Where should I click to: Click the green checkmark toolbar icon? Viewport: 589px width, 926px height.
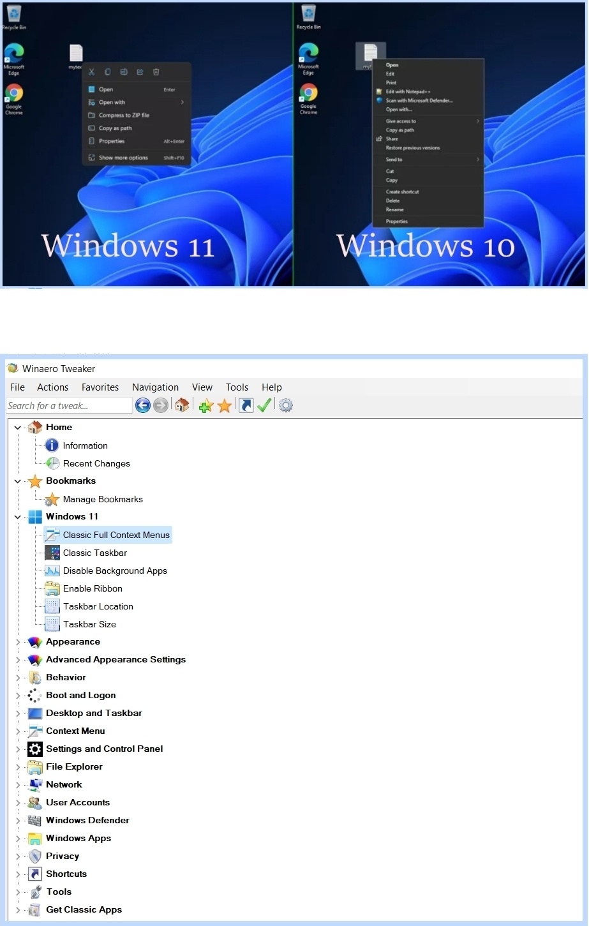click(x=264, y=405)
